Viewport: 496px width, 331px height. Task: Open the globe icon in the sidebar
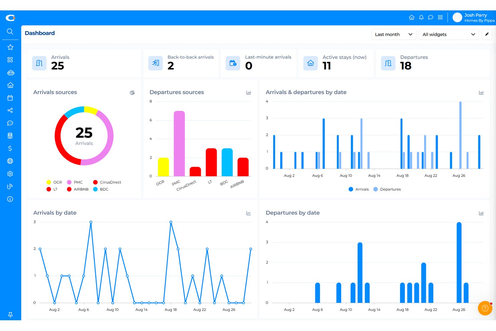pos(10,161)
